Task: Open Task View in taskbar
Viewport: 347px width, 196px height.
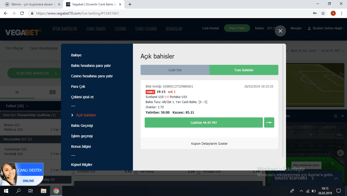Action: (x=31, y=191)
